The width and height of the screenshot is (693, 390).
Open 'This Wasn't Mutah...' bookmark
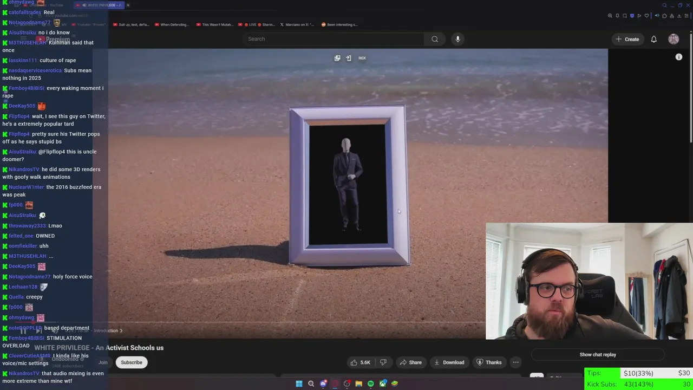[x=214, y=24]
